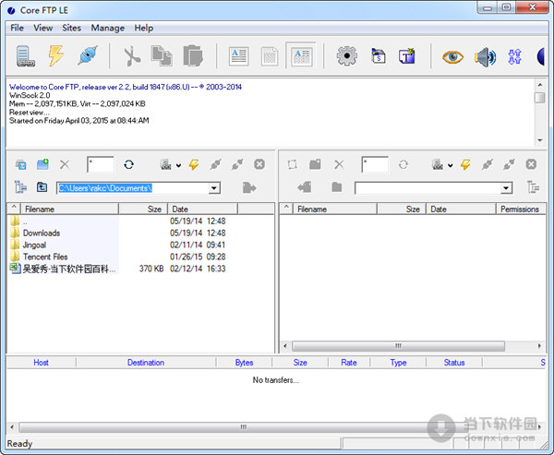Open the Help menu
This screenshot has width=554, height=455.
pyautogui.click(x=143, y=28)
